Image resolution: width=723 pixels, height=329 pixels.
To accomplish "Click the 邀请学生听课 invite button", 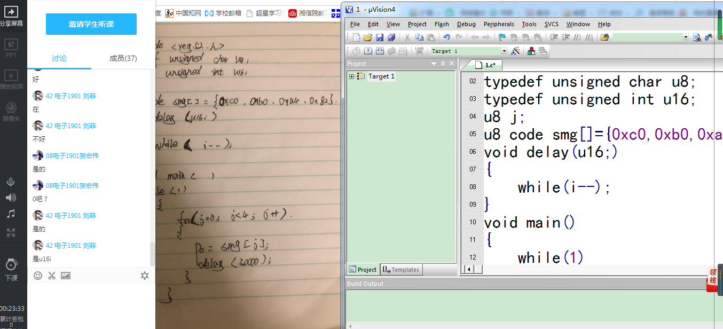I will pos(91,24).
